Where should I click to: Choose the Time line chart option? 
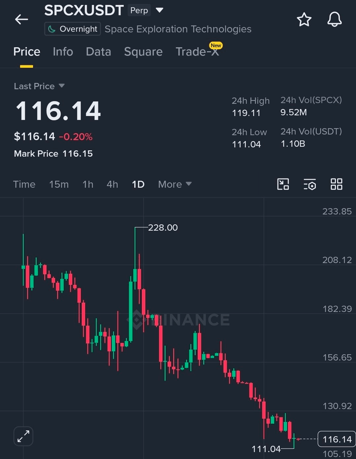tap(24, 184)
